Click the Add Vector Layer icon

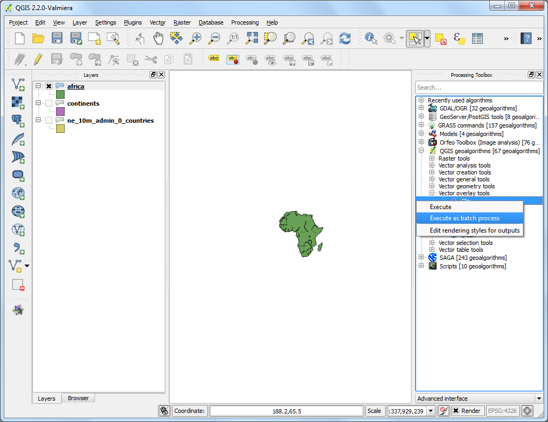[18, 84]
